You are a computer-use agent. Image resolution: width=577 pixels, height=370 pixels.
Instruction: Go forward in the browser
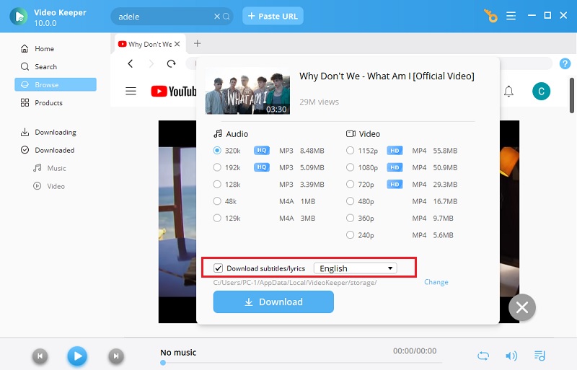coord(151,63)
